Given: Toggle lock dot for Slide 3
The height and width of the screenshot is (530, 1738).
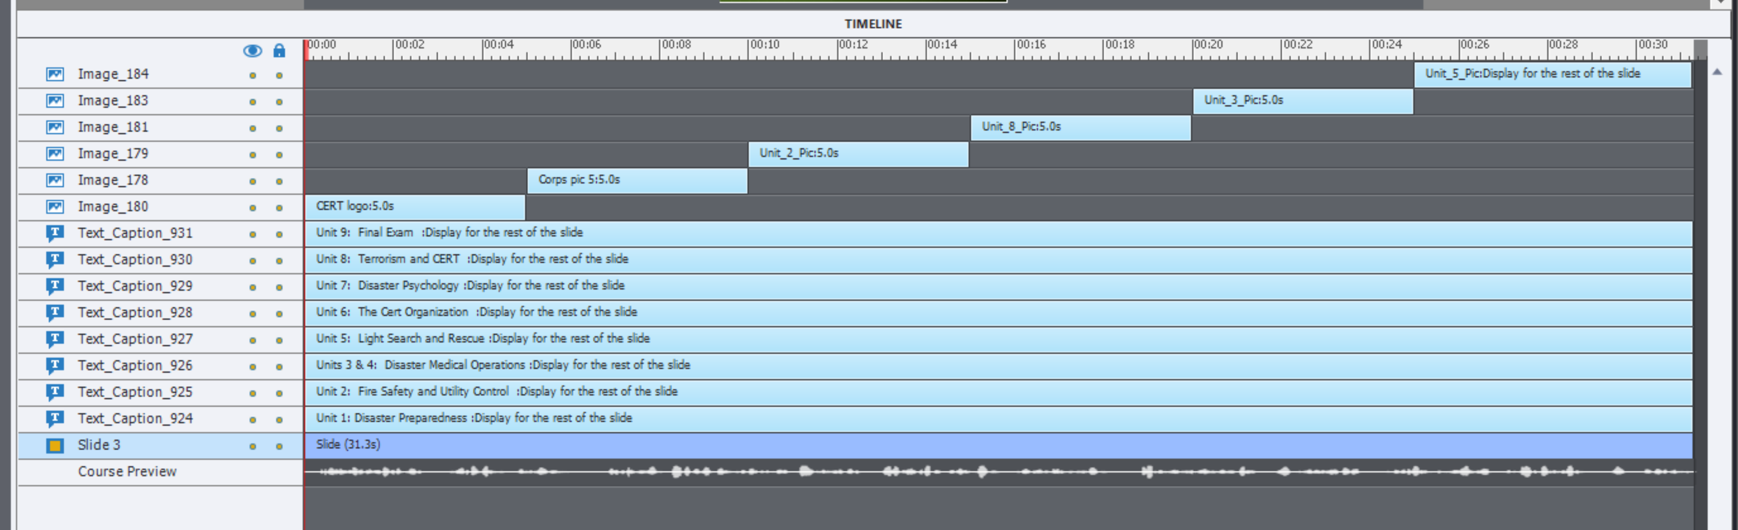Looking at the screenshot, I should click(278, 447).
